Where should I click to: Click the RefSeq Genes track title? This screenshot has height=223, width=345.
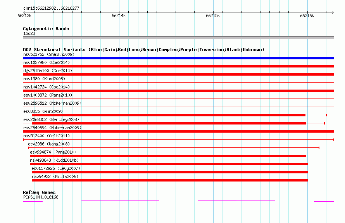point(39,192)
